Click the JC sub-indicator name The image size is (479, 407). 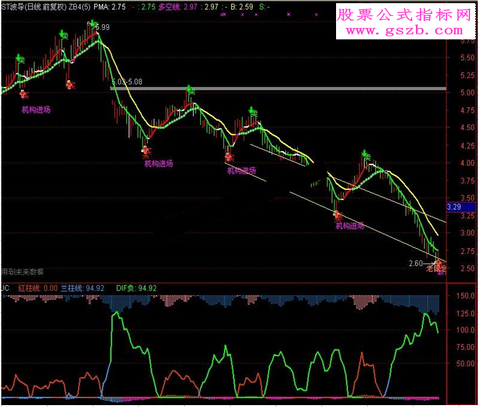5,288
